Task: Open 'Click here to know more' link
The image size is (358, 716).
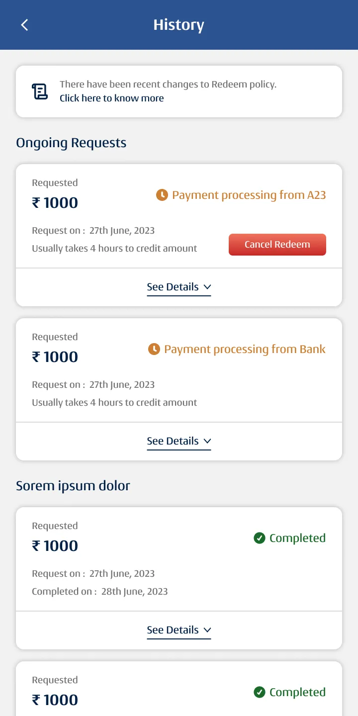Action: (112, 98)
